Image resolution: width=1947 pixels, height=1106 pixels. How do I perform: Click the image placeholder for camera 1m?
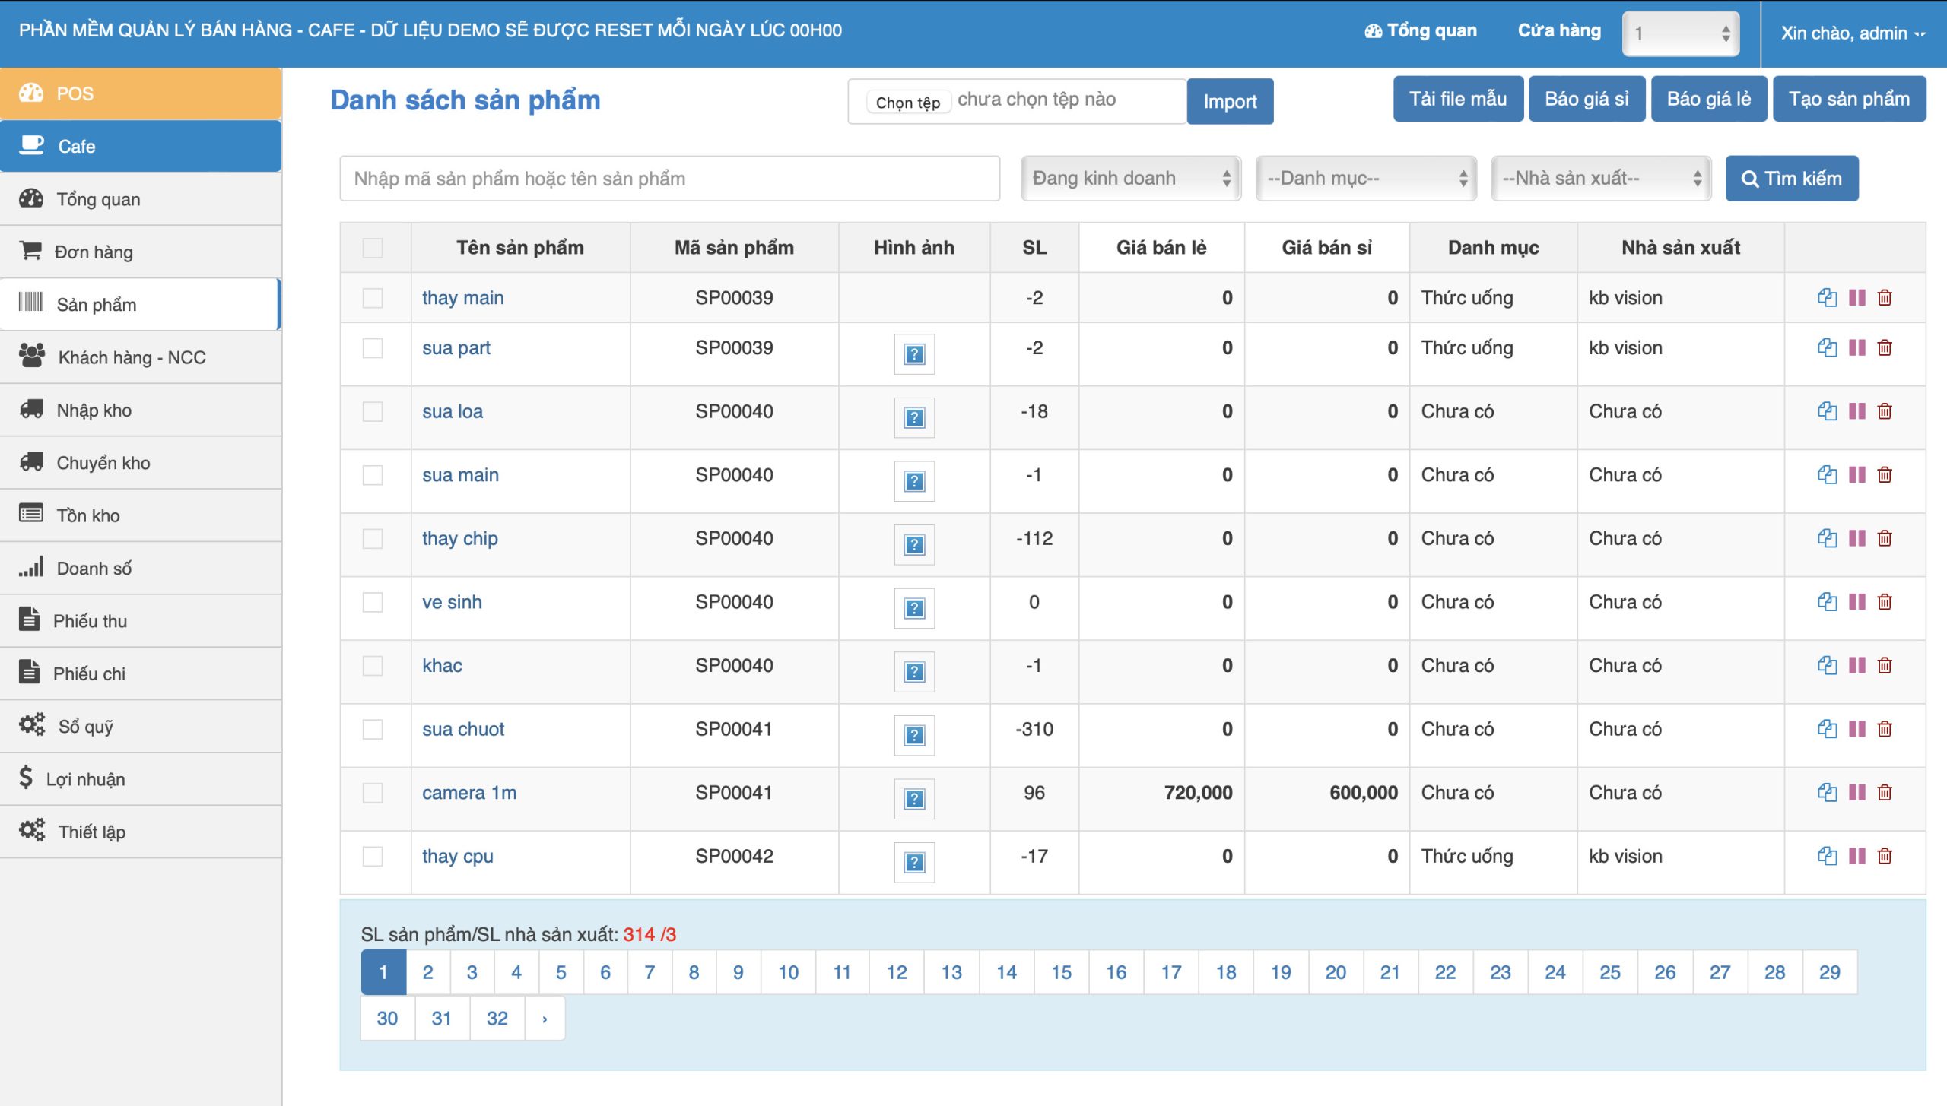pos(913,798)
